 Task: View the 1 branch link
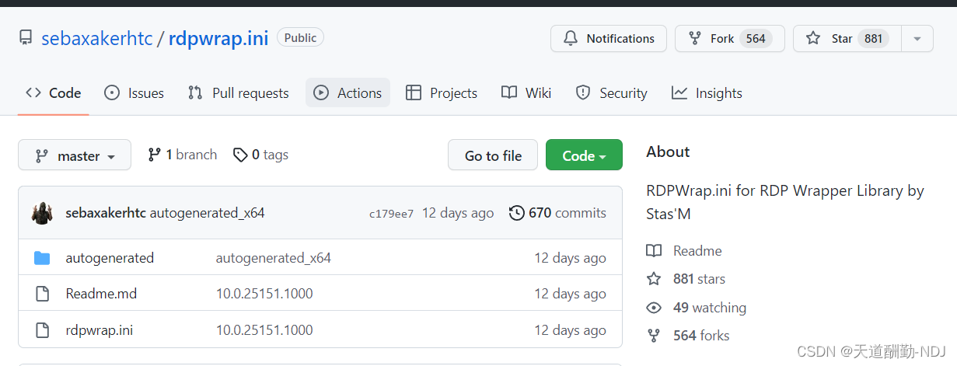(x=182, y=155)
